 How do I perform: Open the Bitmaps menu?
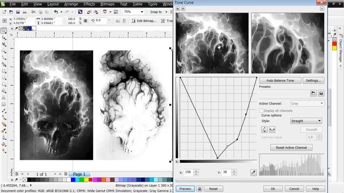click(x=107, y=4)
